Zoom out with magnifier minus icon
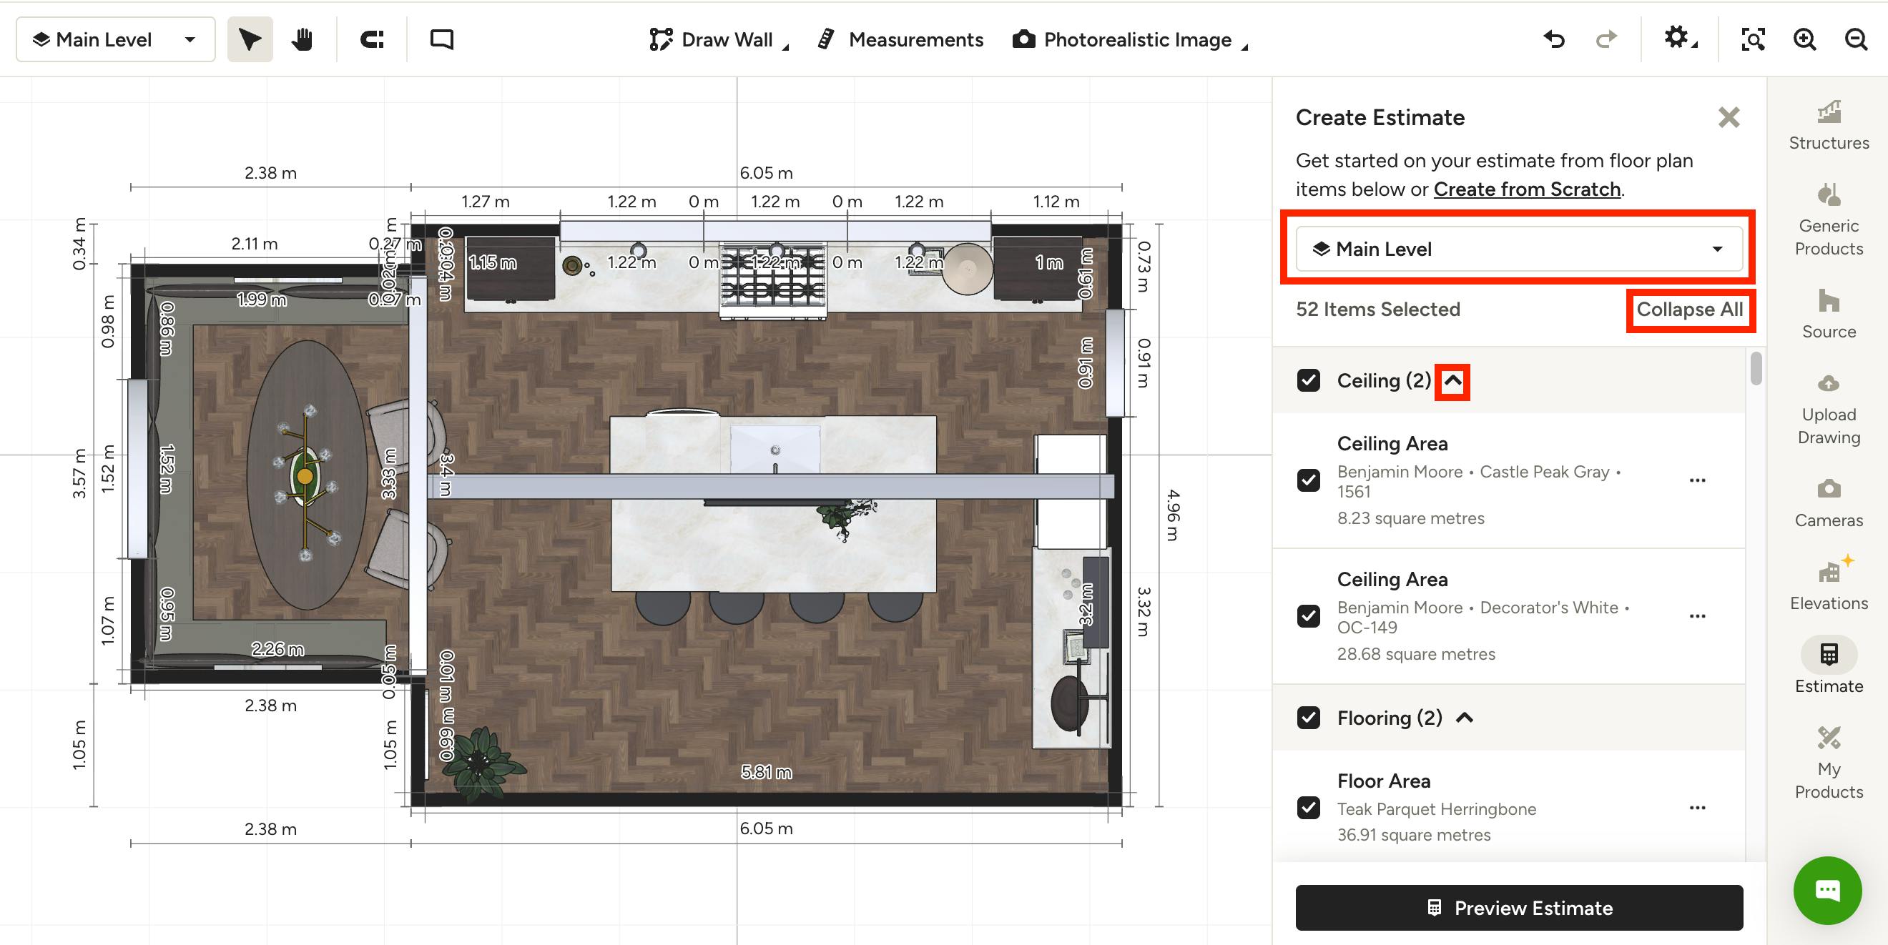 point(1856,39)
